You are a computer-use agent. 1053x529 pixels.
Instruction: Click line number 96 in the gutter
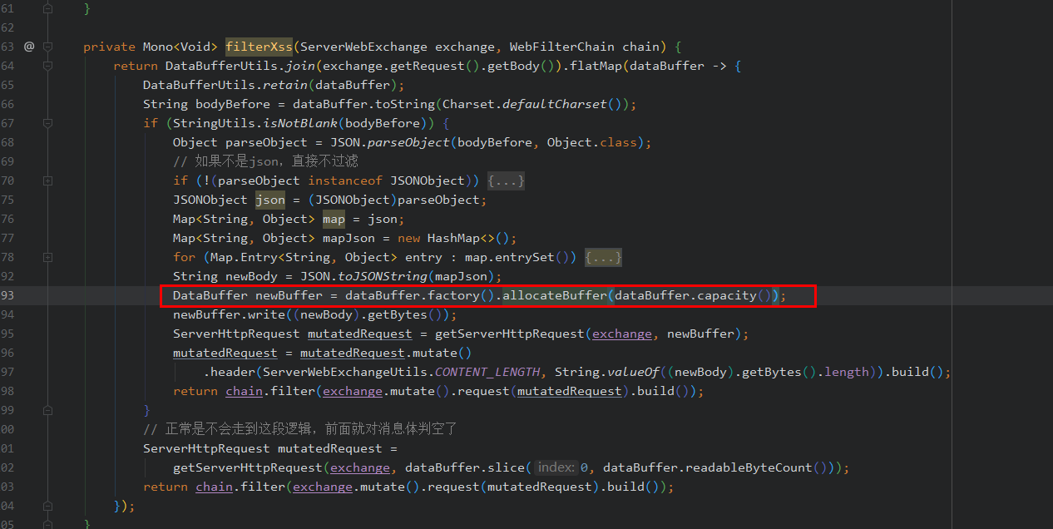pos(7,353)
